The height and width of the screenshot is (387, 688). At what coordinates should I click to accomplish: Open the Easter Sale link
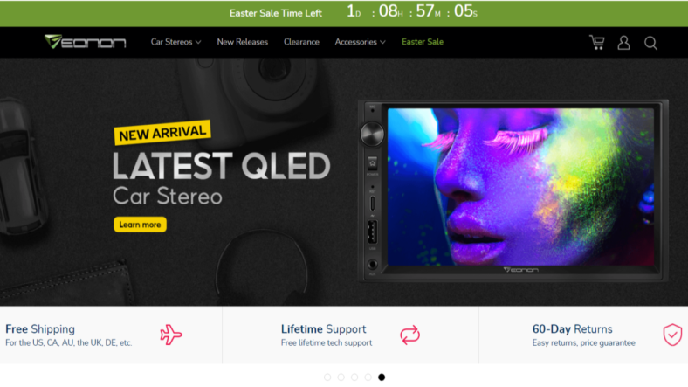click(423, 42)
